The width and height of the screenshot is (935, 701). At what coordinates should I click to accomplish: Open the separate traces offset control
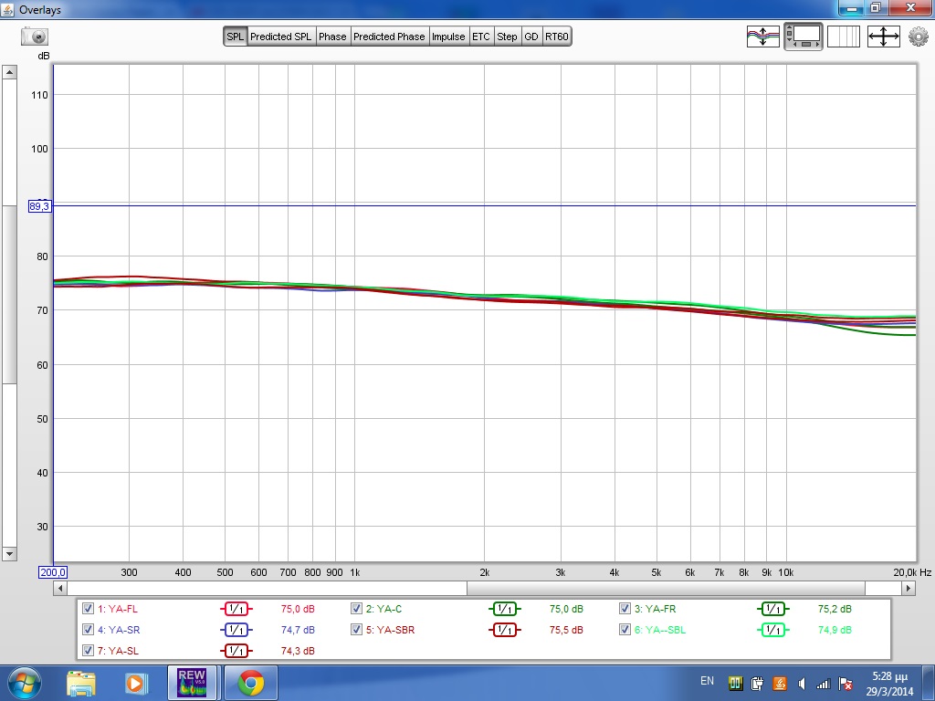click(x=762, y=37)
